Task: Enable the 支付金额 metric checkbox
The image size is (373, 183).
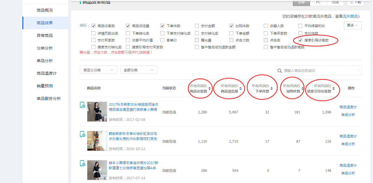Action: click(x=197, y=26)
